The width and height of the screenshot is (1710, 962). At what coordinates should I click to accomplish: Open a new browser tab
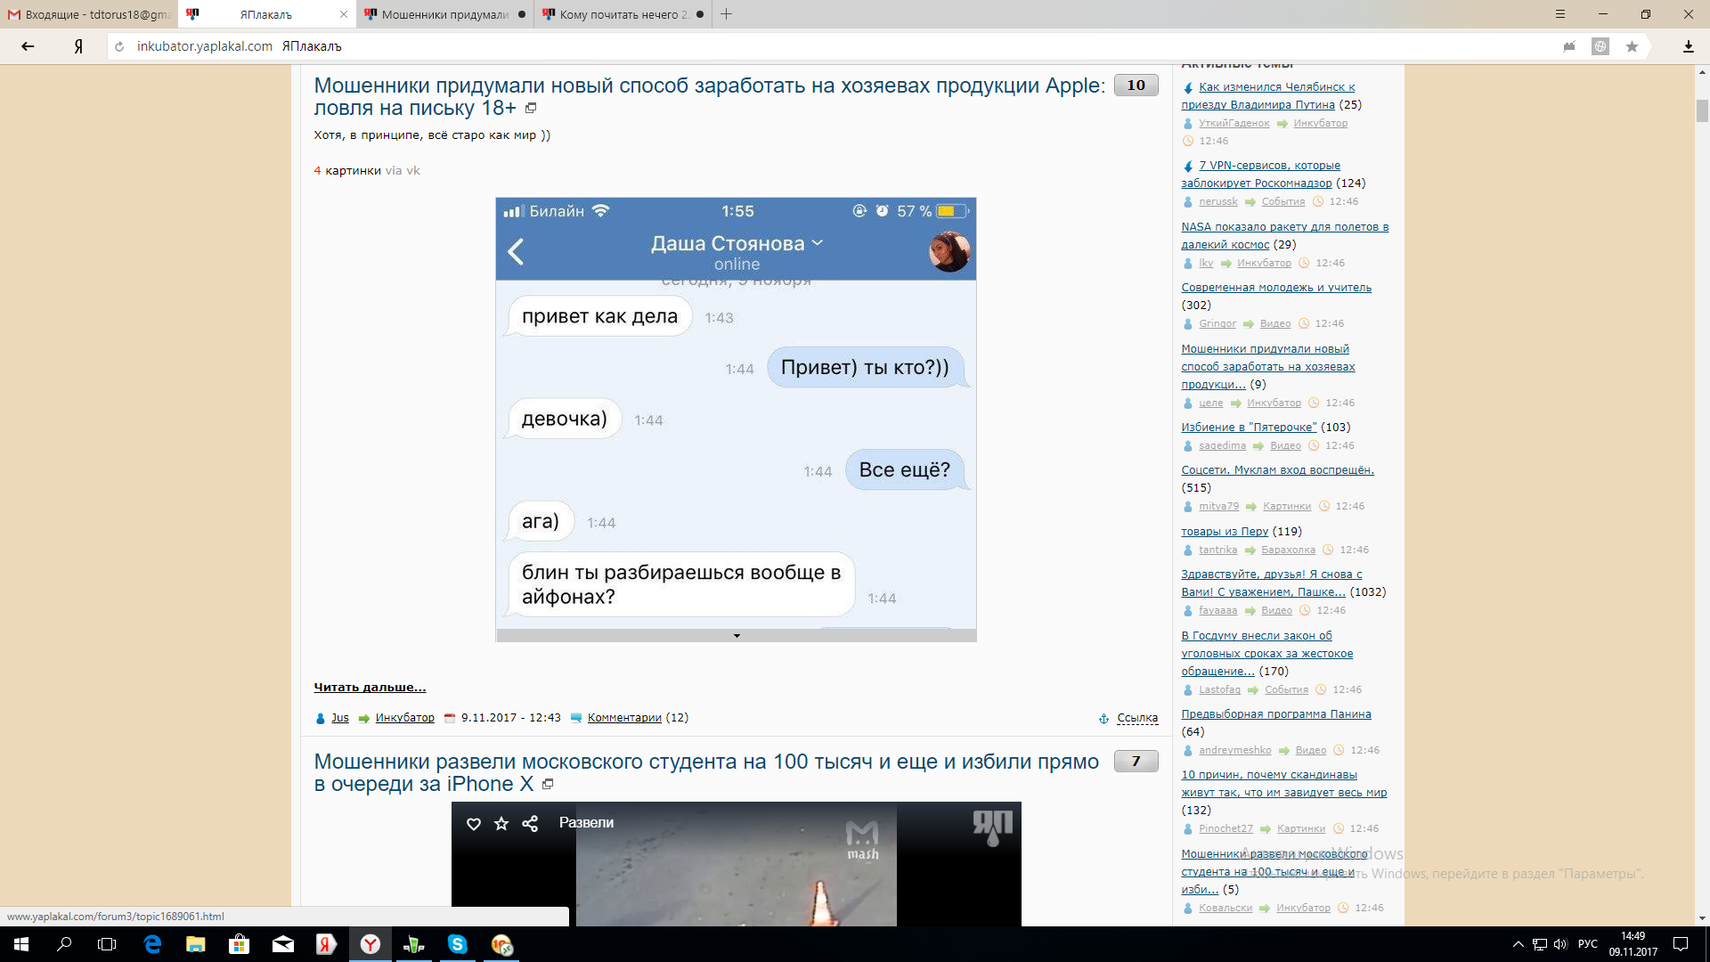click(727, 14)
